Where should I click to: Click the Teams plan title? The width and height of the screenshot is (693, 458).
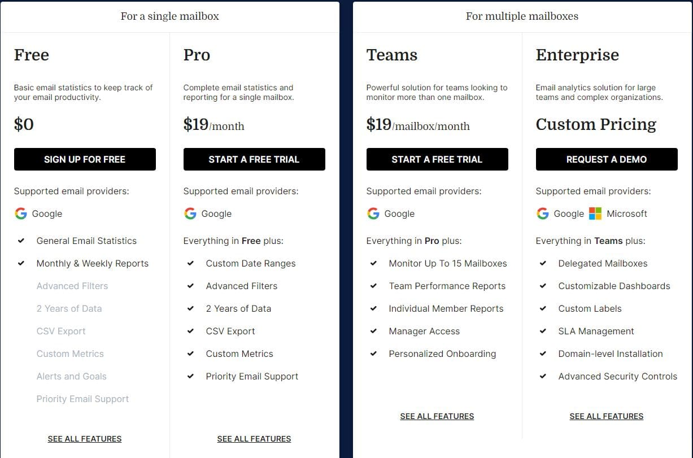[392, 55]
